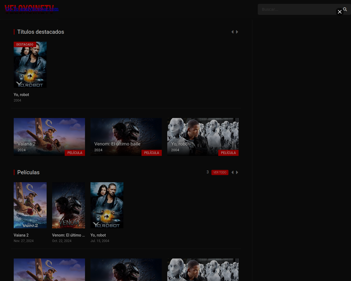351x281 pixels.
Task: Go to next Películas slide
Action: (237, 172)
